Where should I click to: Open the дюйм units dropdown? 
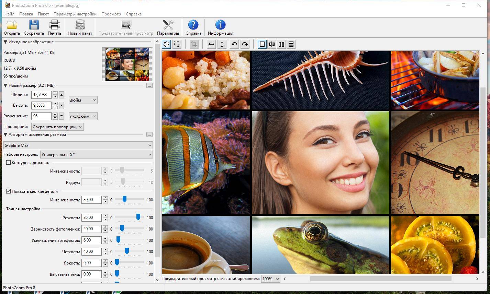point(83,100)
